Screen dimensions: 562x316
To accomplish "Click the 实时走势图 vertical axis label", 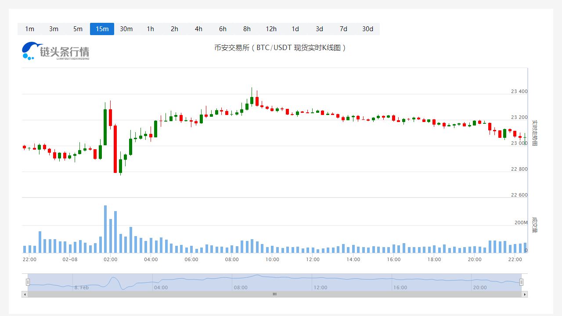I will (534, 133).
